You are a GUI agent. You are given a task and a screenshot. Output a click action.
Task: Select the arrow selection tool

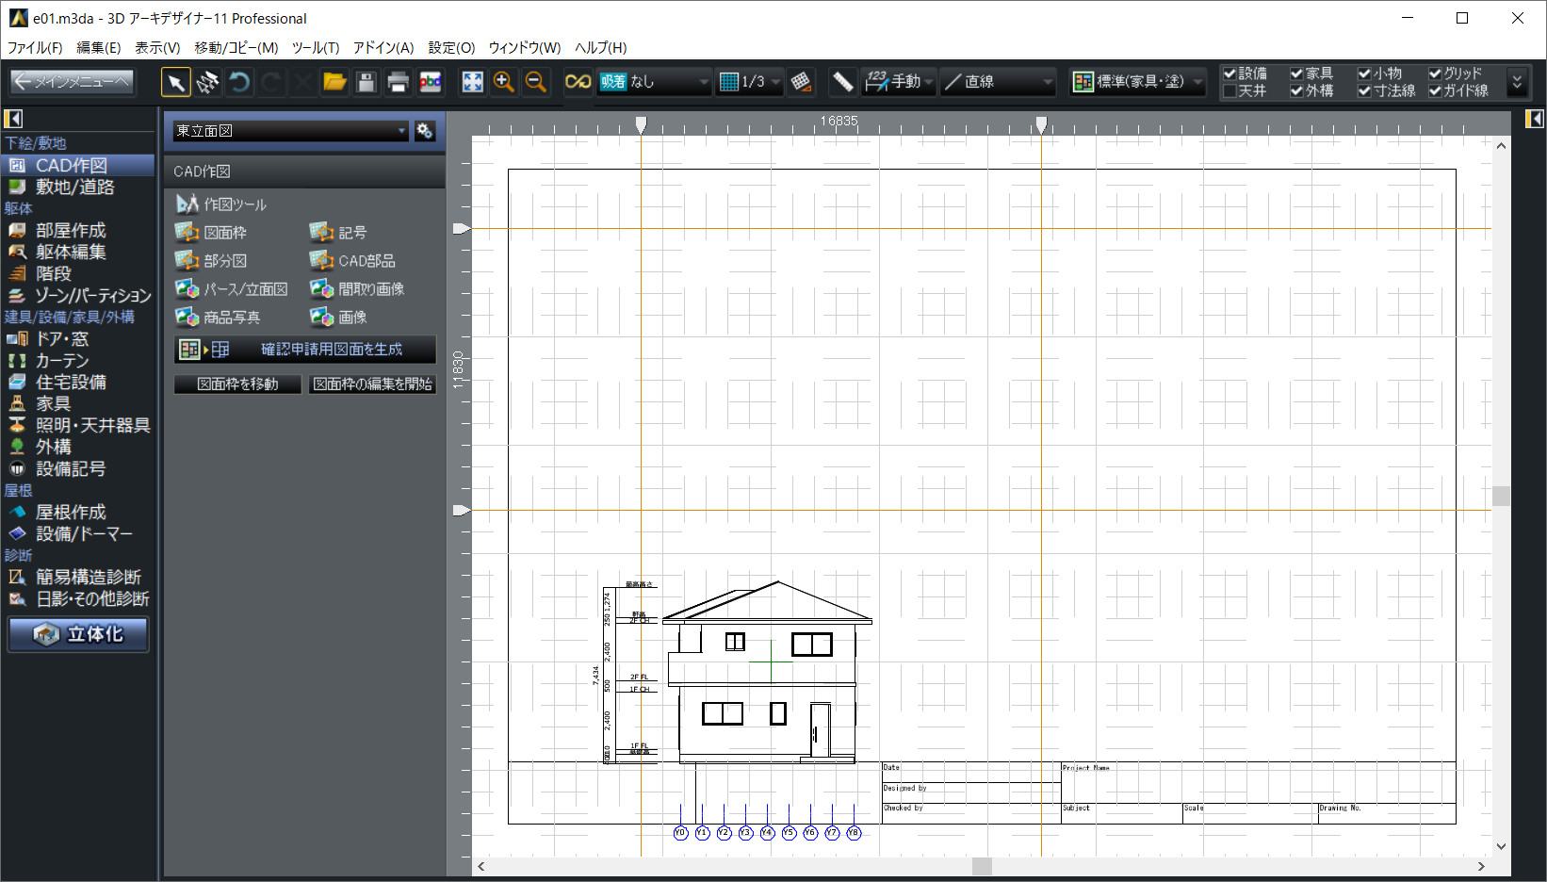point(175,83)
